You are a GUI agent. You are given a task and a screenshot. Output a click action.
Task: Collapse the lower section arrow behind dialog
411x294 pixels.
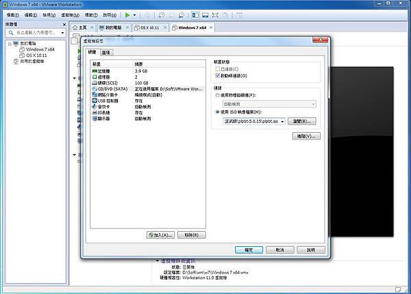click(75, 155)
